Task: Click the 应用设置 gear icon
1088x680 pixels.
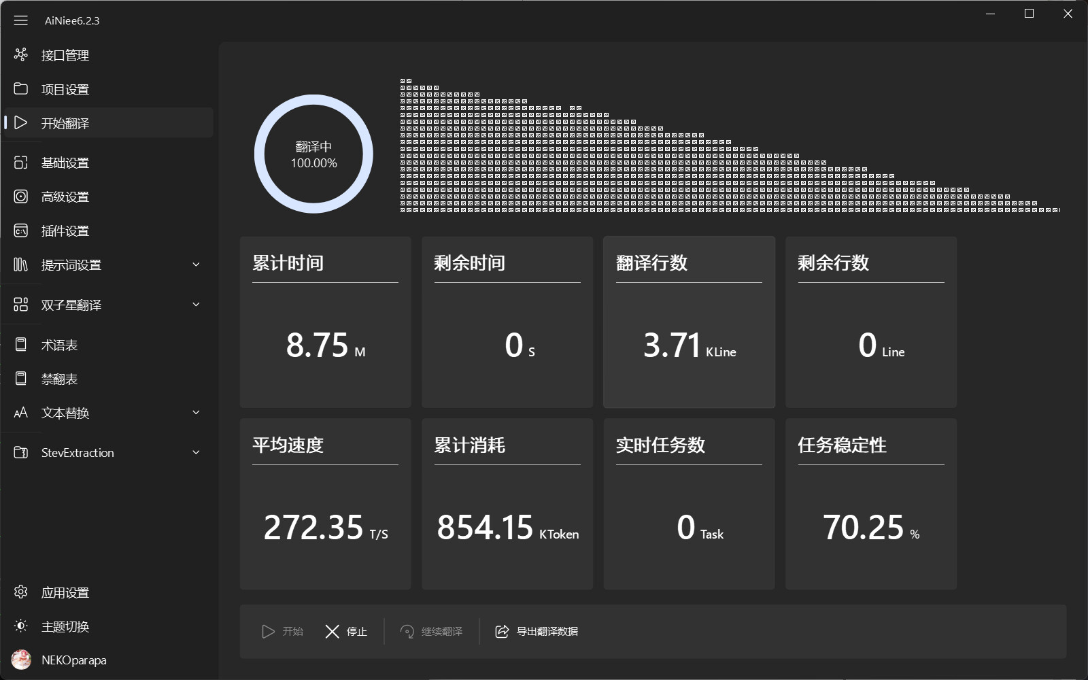Action: 21,592
